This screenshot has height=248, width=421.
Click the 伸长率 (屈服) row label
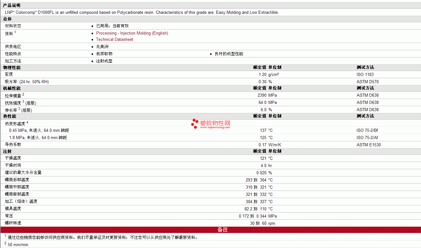coord(18,110)
